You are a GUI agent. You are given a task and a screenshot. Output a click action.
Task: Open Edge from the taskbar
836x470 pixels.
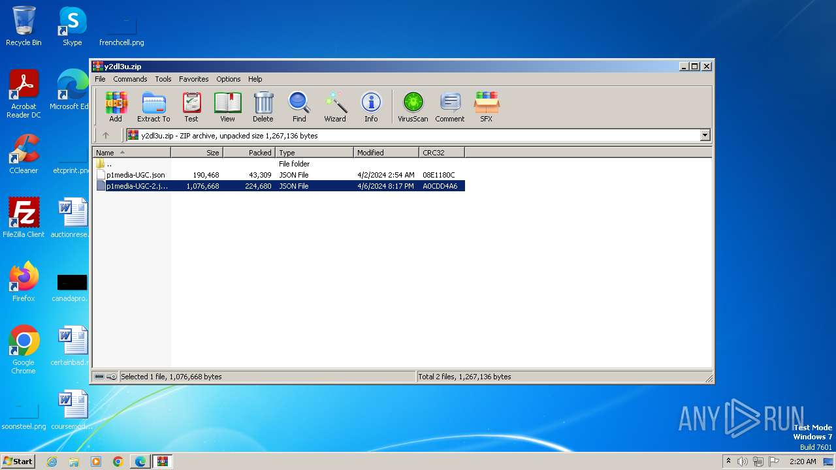pos(140,462)
